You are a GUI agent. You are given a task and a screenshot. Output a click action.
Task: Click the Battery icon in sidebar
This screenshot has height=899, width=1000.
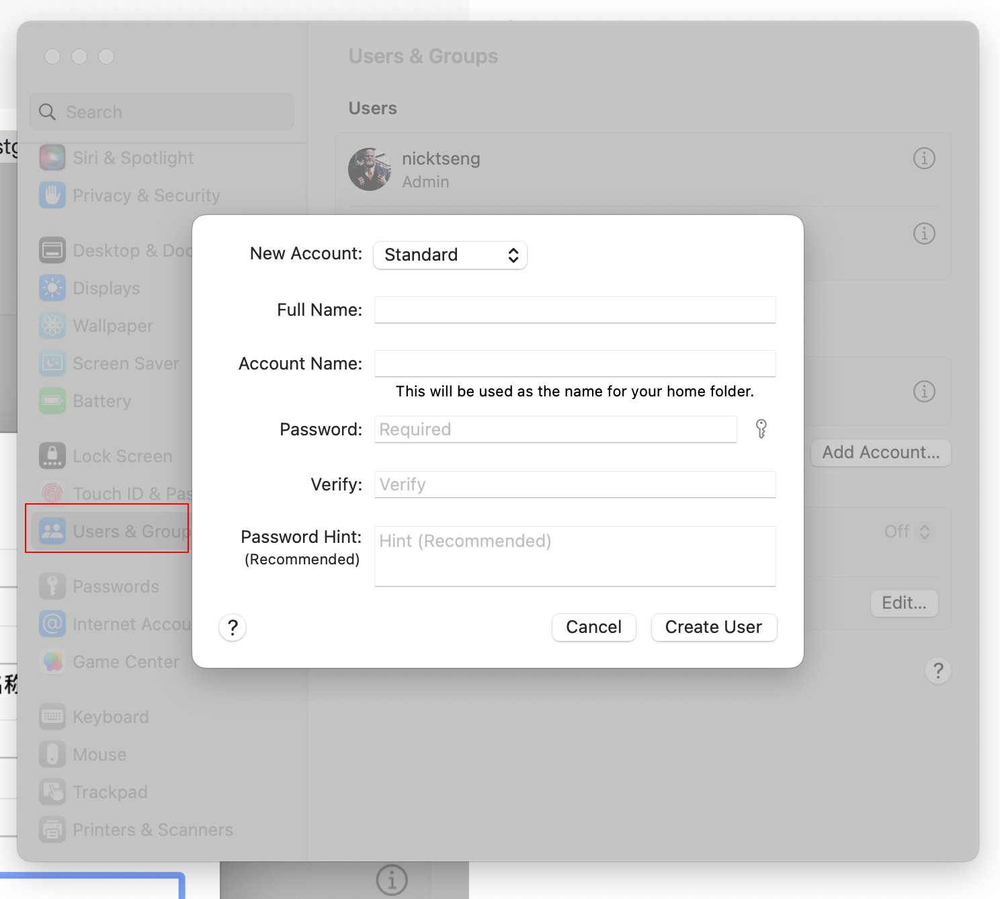(x=52, y=401)
